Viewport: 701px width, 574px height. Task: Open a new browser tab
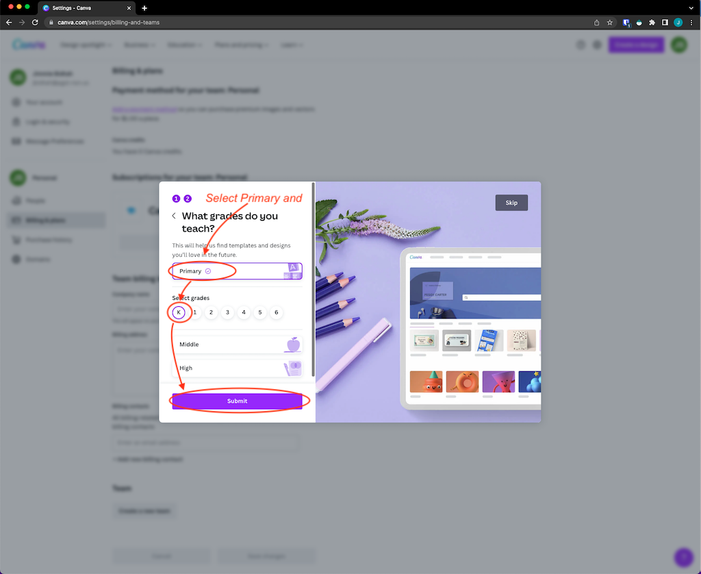(144, 8)
